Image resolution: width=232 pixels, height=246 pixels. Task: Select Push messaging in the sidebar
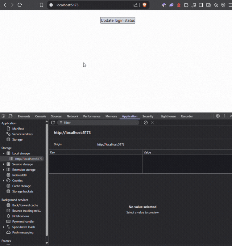coord(23,232)
